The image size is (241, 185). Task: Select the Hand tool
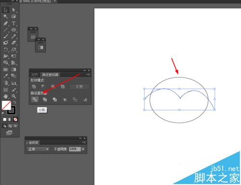click(5, 96)
